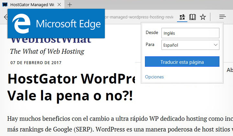
Task: Click the Desde language field showing Inglés
Action: tap(190, 33)
